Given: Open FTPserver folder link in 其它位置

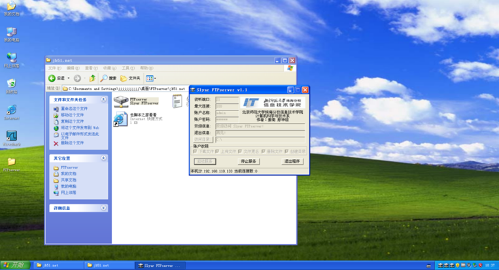Looking at the screenshot, I should 69,167.
